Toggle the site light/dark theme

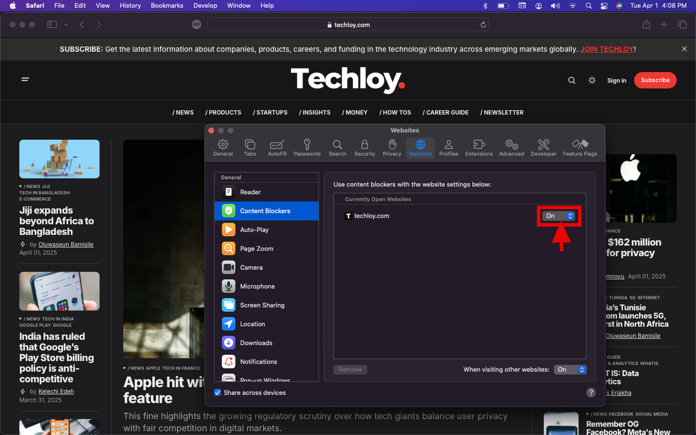pos(592,80)
